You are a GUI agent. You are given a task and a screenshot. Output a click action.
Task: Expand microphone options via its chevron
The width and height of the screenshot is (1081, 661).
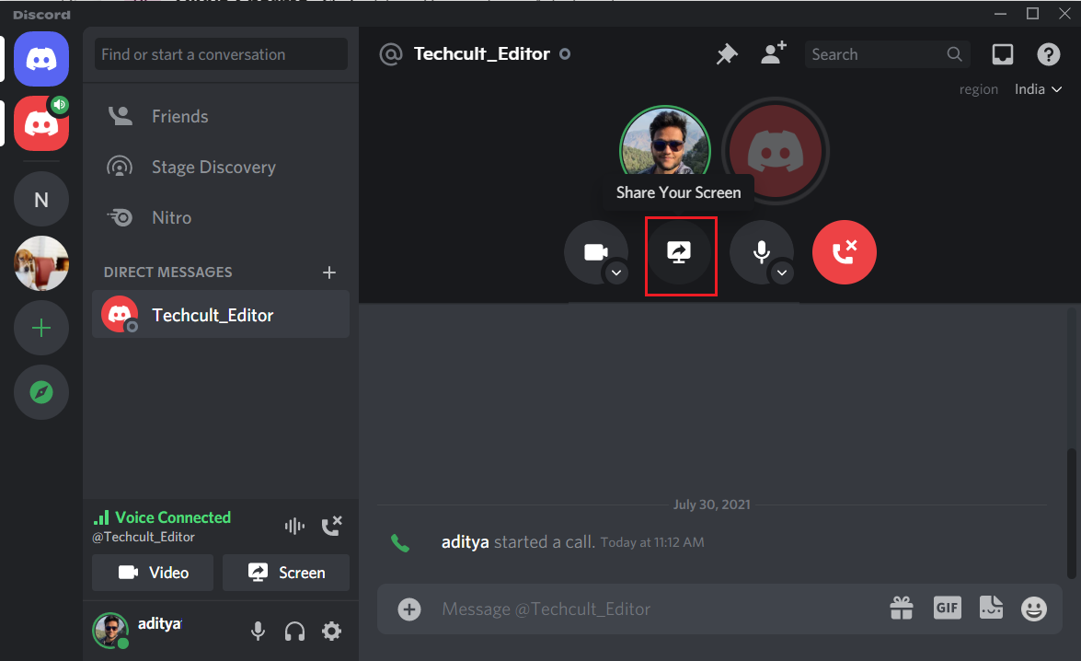coord(782,273)
